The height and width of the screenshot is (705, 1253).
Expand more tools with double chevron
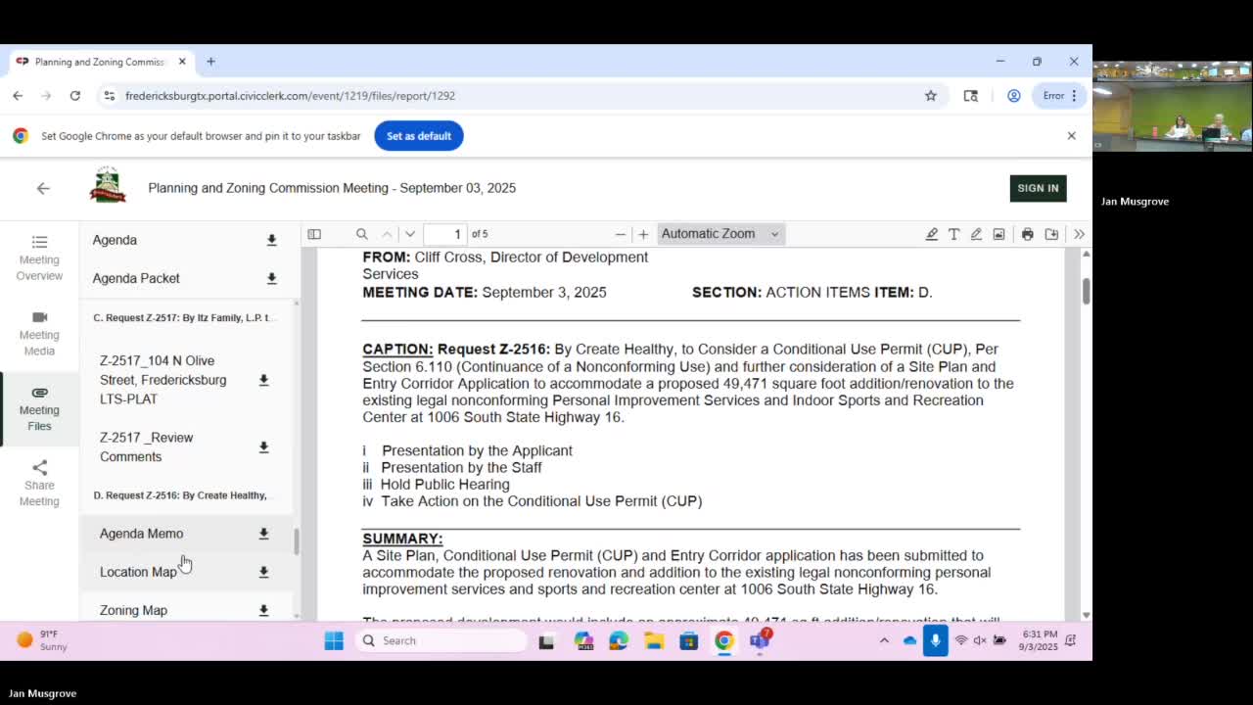1078,234
